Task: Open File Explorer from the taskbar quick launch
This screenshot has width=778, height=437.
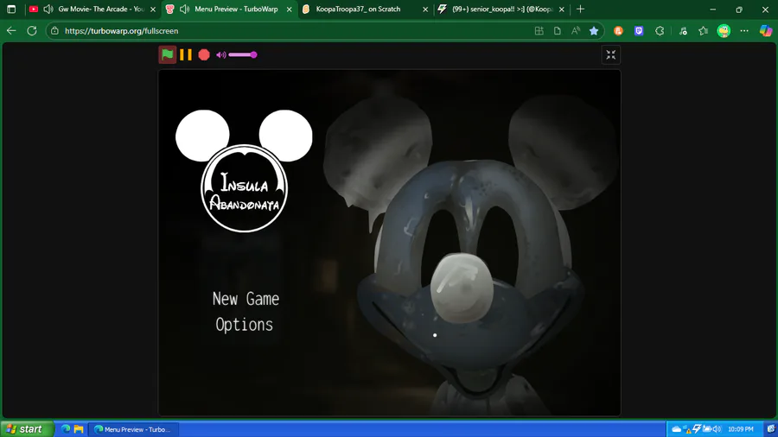Action: click(79, 429)
